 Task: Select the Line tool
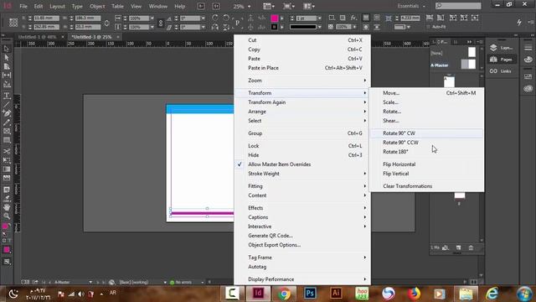coord(7,104)
